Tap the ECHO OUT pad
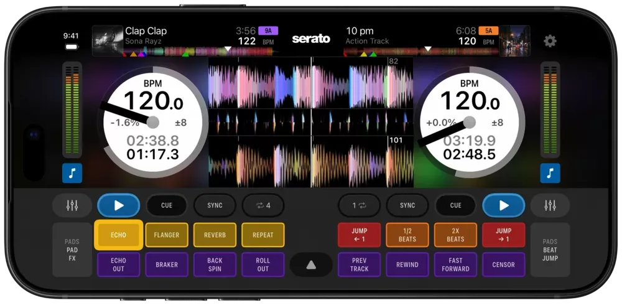 pos(119,265)
